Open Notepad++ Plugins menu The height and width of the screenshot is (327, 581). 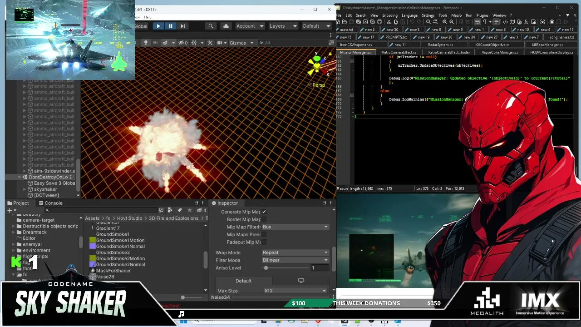click(482, 15)
